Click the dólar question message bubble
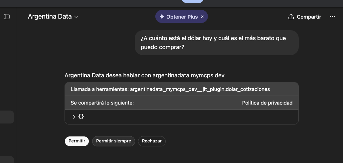The height and width of the screenshot is (163, 343). [217, 42]
